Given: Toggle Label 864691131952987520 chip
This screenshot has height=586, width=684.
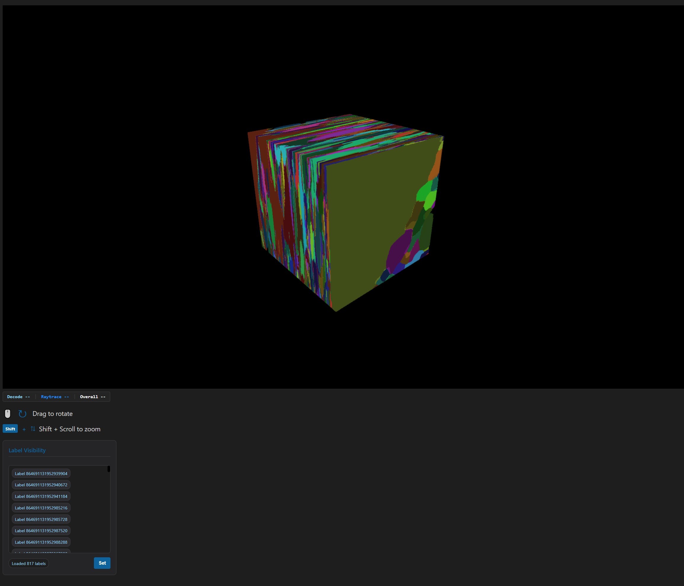Looking at the screenshot, I should coord(41,531).
